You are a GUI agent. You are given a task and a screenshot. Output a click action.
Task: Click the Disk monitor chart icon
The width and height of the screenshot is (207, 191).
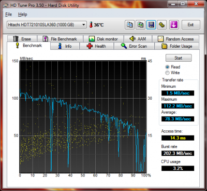pos(92,39)
